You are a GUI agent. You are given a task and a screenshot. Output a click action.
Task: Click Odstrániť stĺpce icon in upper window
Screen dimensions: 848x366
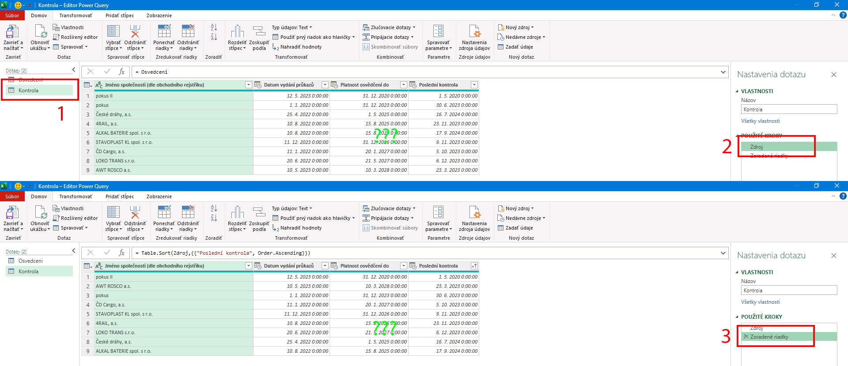pyautogui.click(x=135, y=32)
